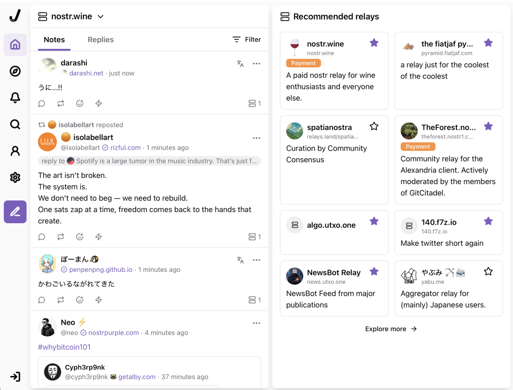Viewport: 513px width, 390px height.
Task: Open the #whybitcoin101 hashtag link
Action: [x=64, y=347]
